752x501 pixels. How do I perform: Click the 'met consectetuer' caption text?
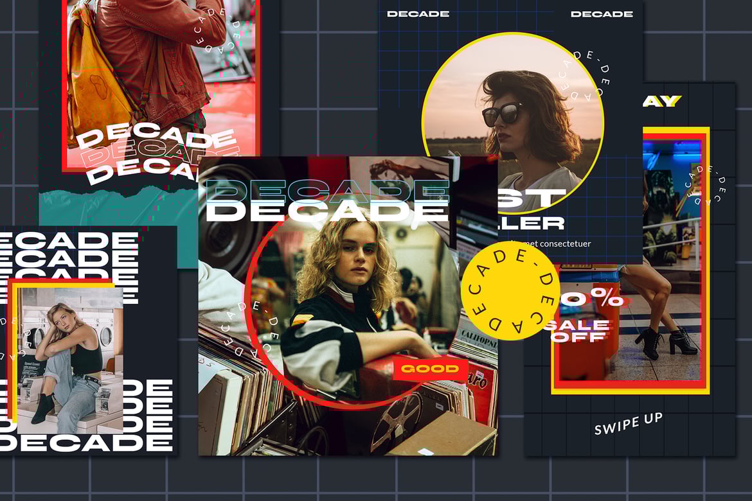pyautogui.click(x=557, y=243)
